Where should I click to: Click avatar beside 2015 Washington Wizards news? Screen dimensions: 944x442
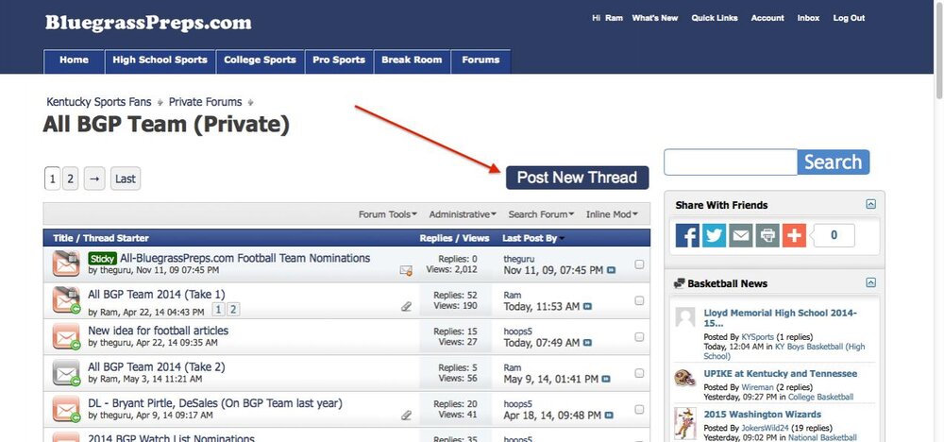pyautogui.click(x=685, y=423)
